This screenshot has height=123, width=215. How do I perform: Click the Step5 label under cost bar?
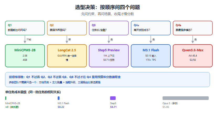[113, 103]
